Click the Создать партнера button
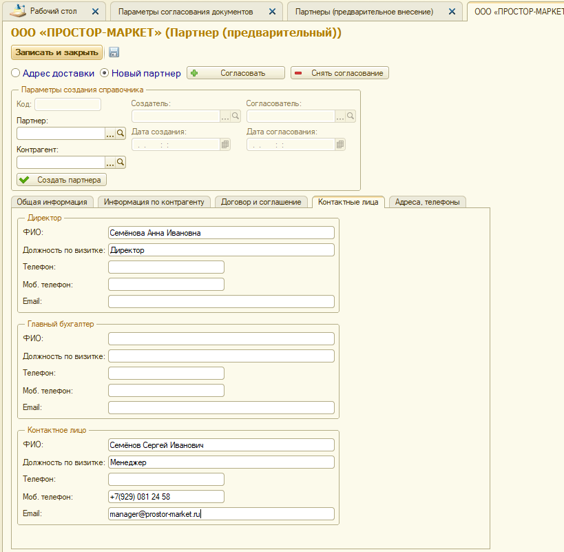This screenshot has width=564, height=552. pos(61,180)
